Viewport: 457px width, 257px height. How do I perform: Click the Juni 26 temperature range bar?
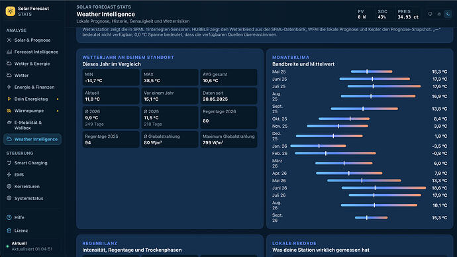point(384,188)
